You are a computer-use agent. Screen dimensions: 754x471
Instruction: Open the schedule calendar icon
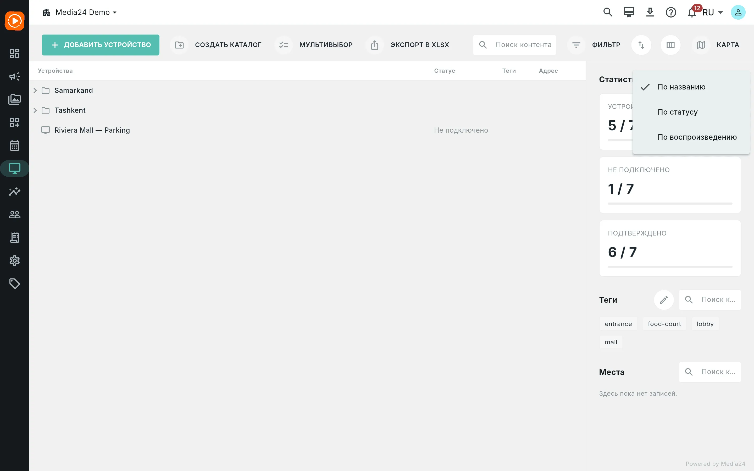tap(15, 145)
